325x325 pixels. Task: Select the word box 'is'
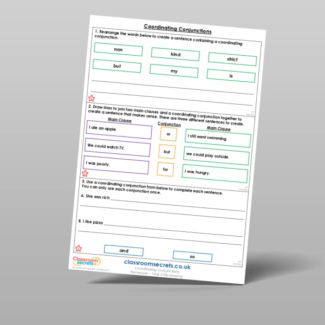(231, 76)
